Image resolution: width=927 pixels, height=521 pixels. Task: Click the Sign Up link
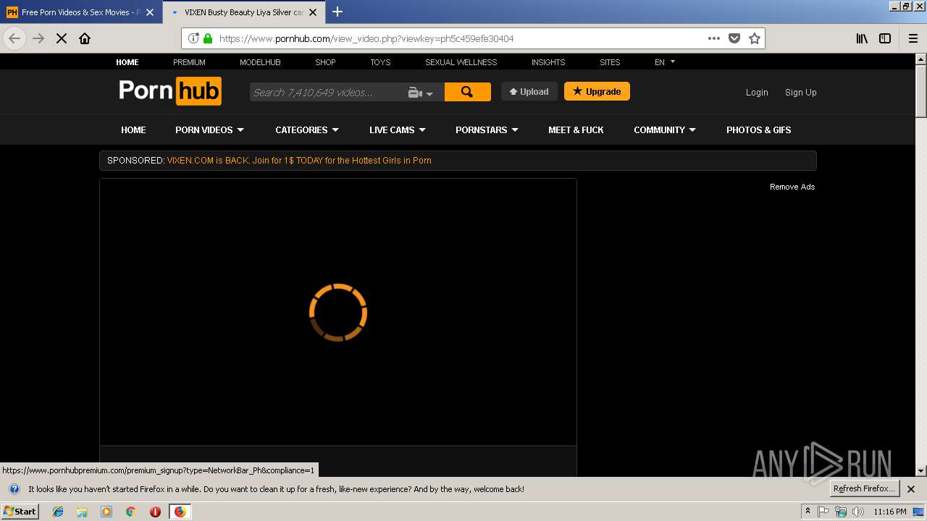point(801,92)
